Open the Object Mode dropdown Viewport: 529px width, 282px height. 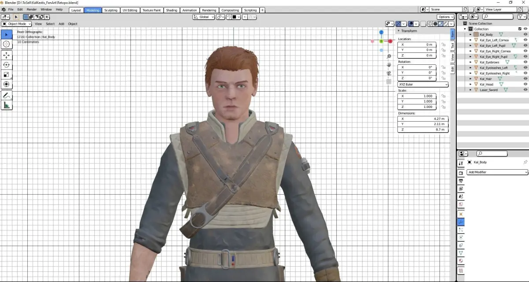[x=16, y=24]
